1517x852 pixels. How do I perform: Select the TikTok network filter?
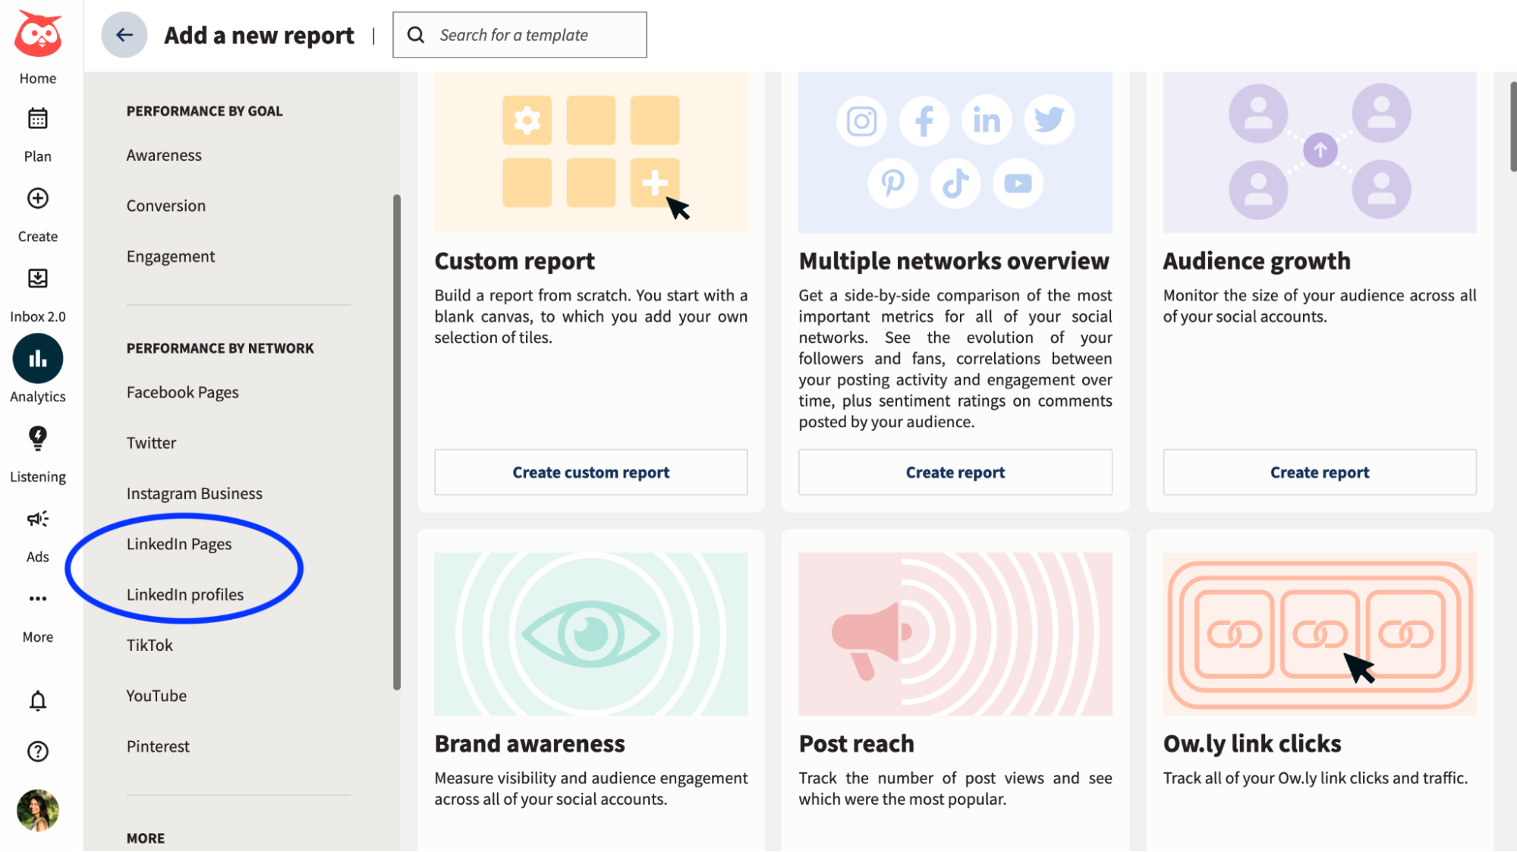149,644
